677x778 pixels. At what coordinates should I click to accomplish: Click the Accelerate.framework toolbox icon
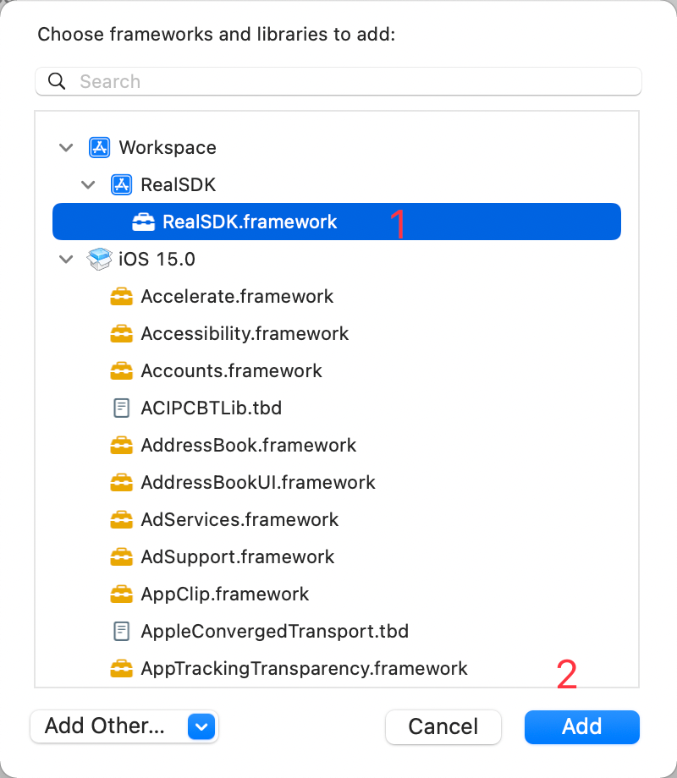[x=122, y=297]
